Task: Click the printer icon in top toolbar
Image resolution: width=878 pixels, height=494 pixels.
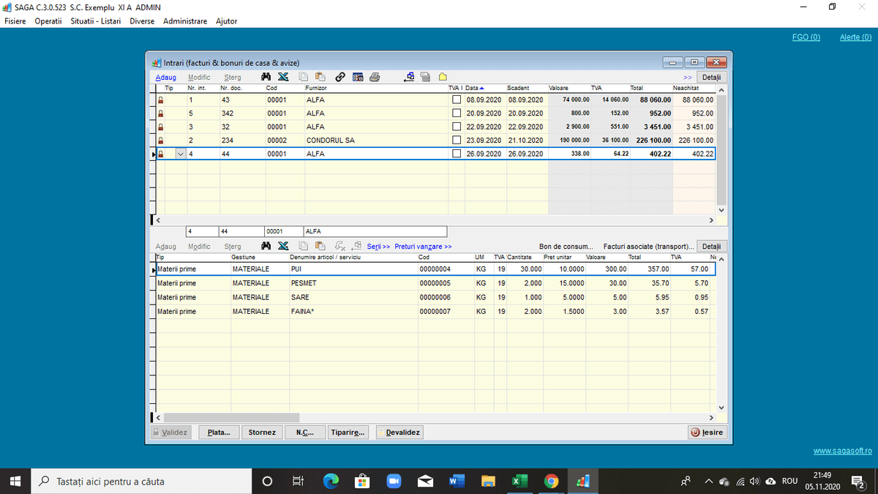Action: (x=375, y=77)
